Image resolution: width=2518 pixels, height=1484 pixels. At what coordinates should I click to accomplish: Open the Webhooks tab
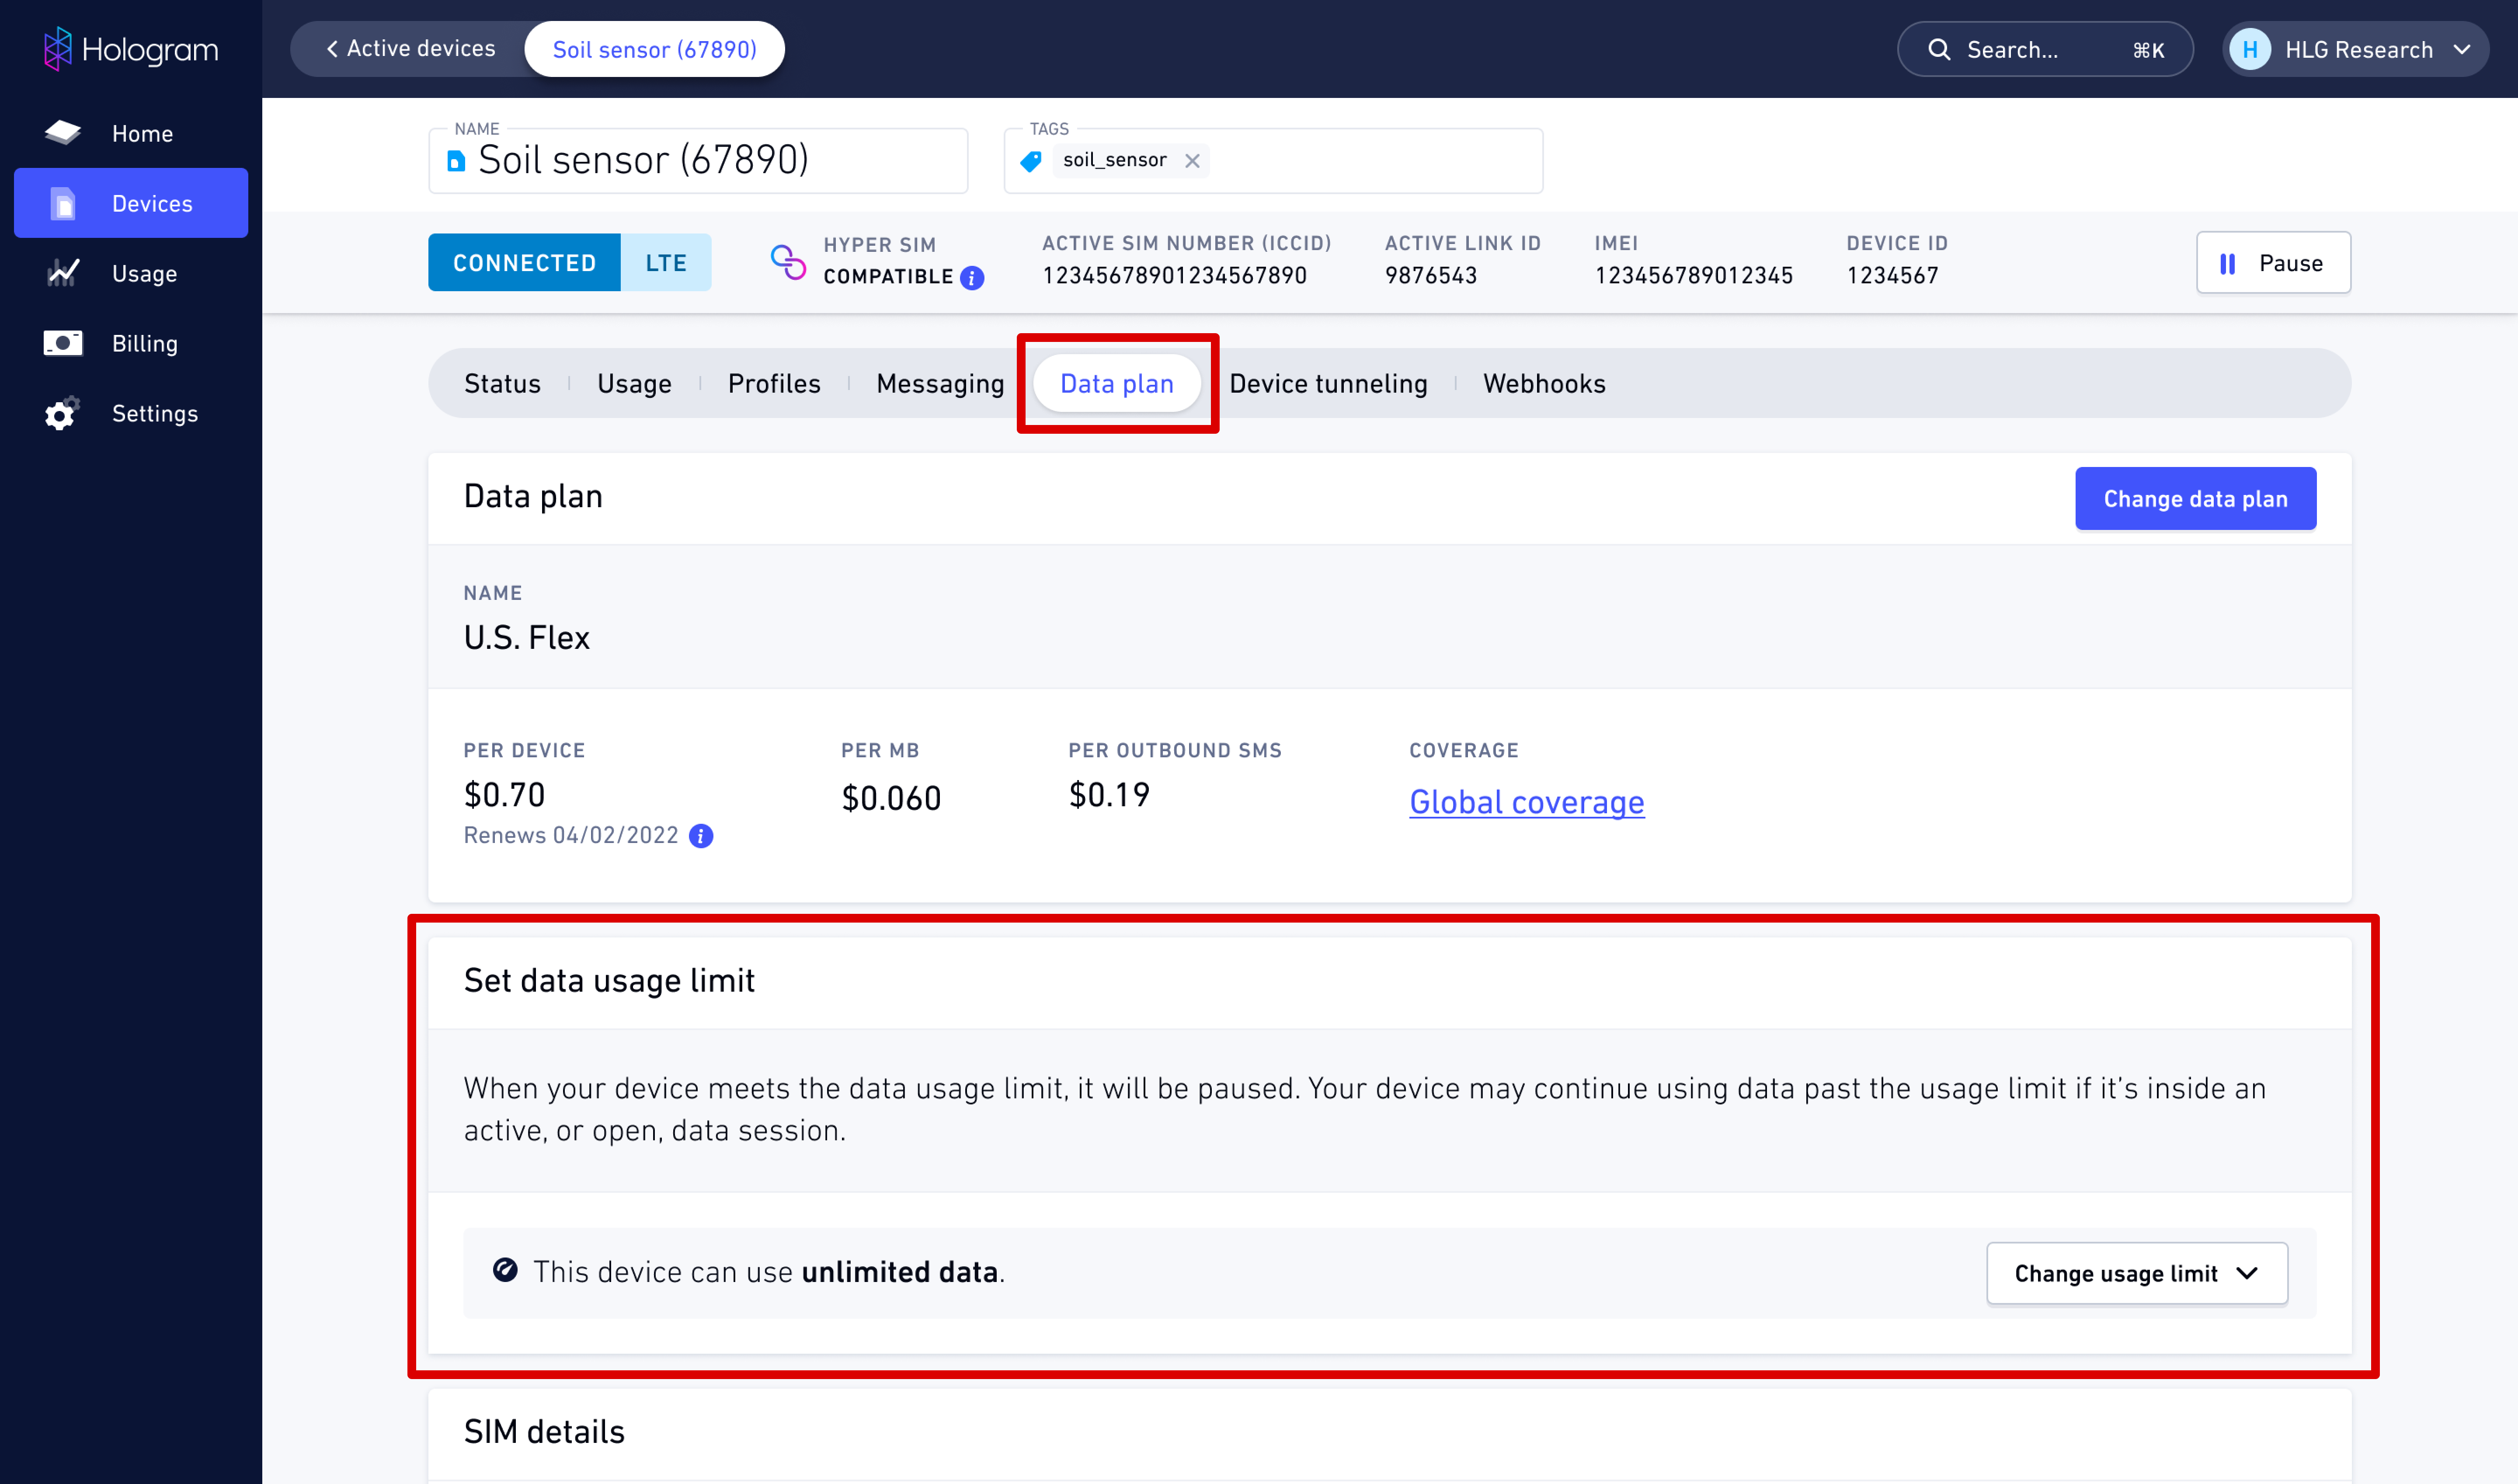[x=1544, y=383]
